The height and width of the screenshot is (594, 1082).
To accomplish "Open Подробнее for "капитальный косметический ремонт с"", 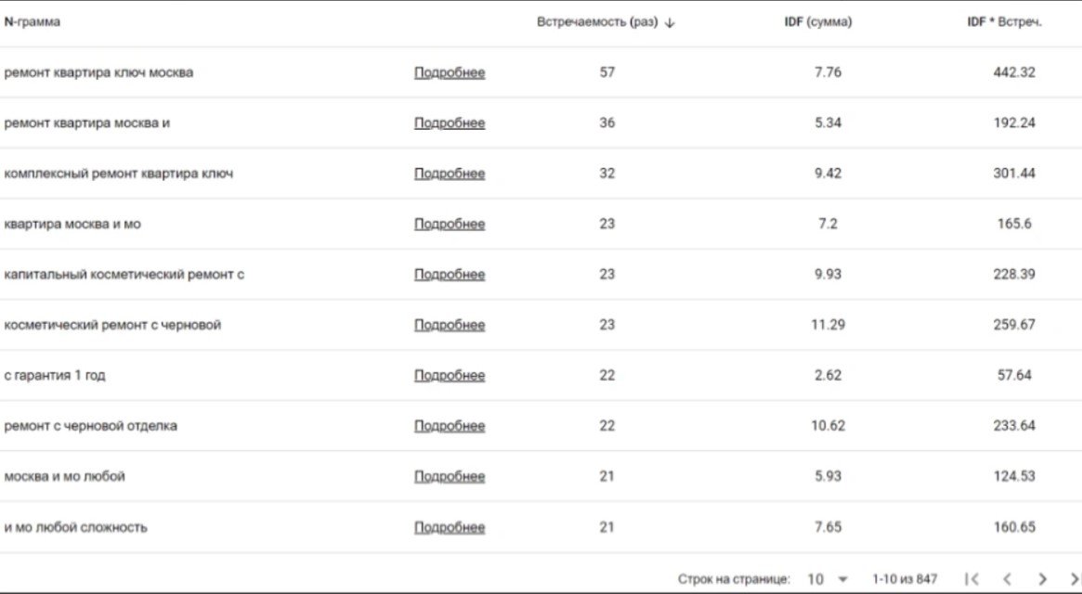I will click(450, 275).
